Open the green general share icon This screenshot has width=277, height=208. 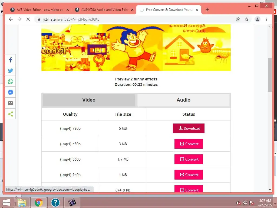coord(11,114)
